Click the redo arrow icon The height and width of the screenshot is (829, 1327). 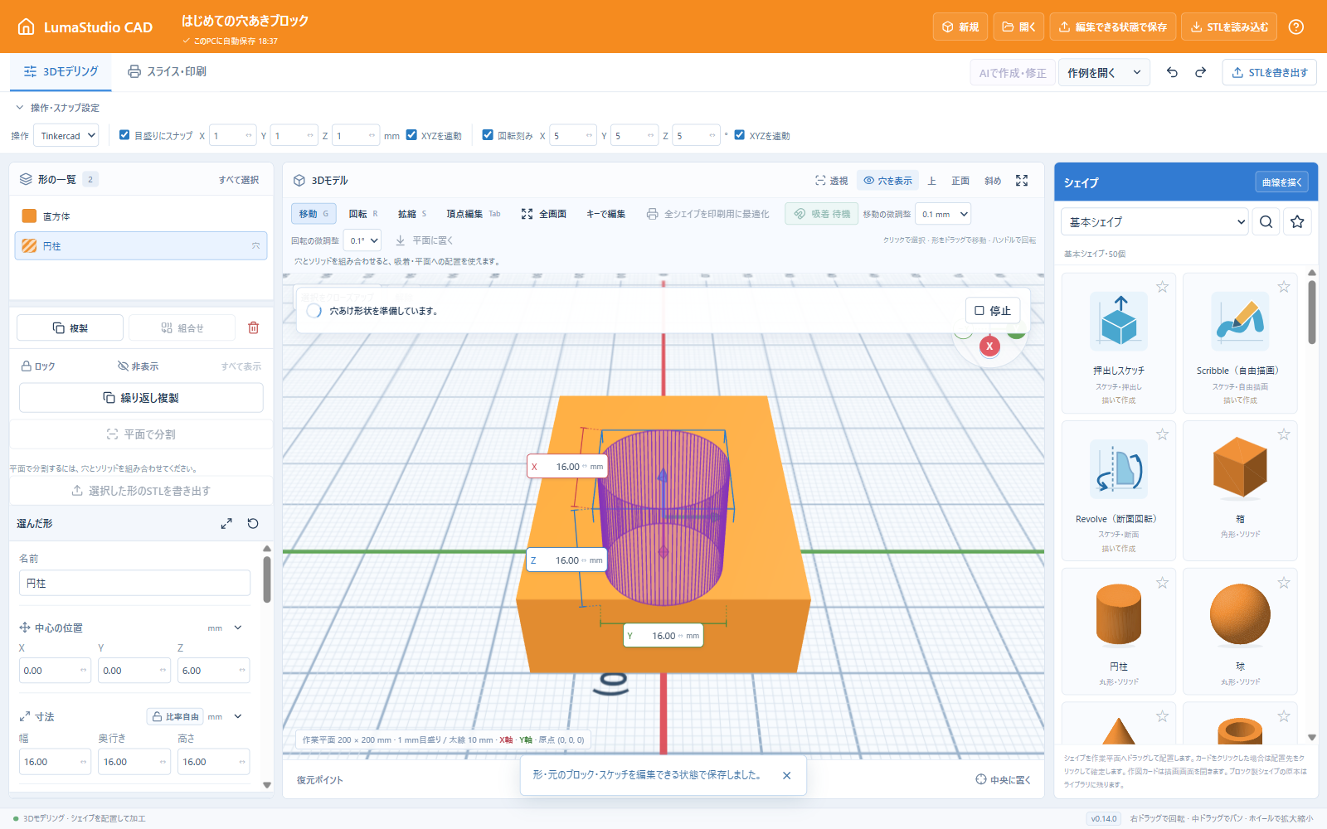[1200, 72]
